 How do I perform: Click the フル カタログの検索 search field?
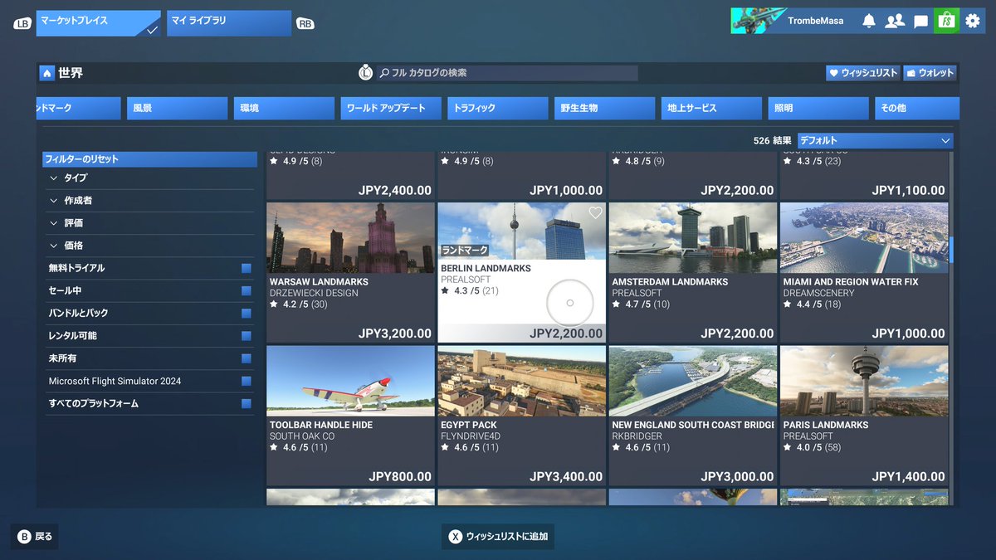(x=508, y=73)
